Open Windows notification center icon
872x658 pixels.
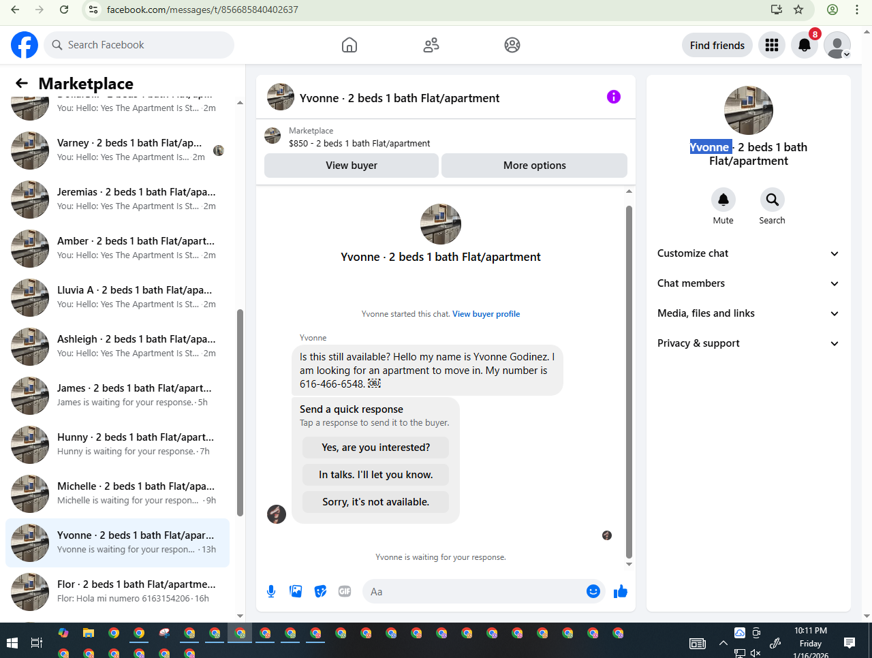[x=850, y=642]
